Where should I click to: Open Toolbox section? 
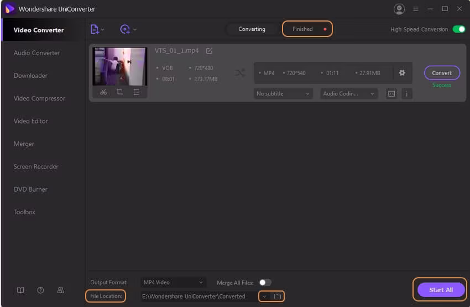[24, 212]
